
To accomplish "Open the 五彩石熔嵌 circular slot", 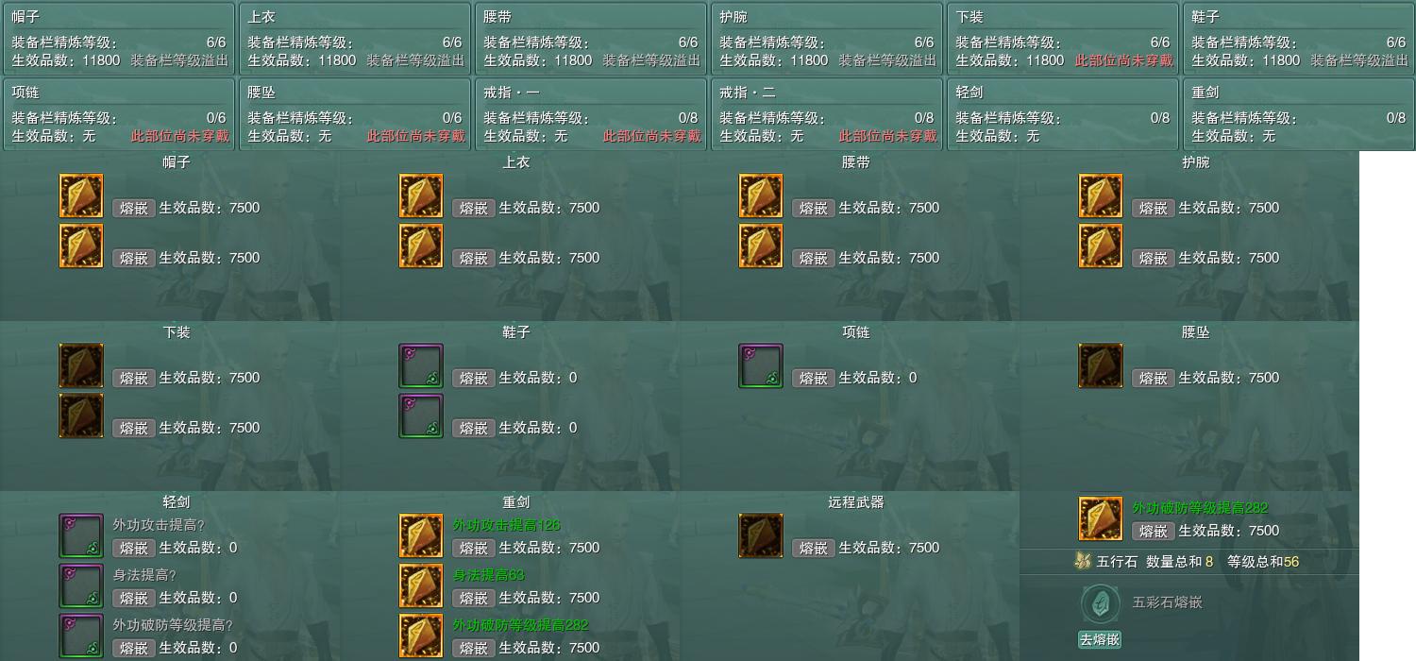I will click(x=1100, y=602).
